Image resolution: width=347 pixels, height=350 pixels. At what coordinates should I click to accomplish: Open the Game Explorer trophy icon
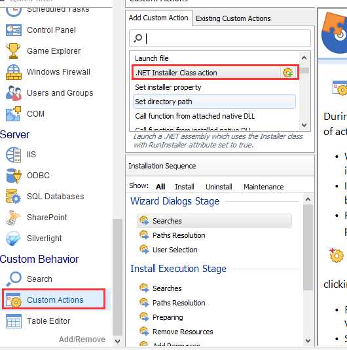pos(13,51)
